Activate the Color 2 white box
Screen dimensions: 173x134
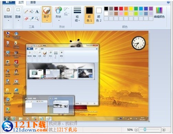pyautogui.click(x=99, y=15)
